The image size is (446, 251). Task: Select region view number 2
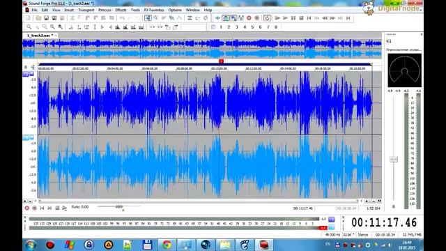[x=229, y=27]
